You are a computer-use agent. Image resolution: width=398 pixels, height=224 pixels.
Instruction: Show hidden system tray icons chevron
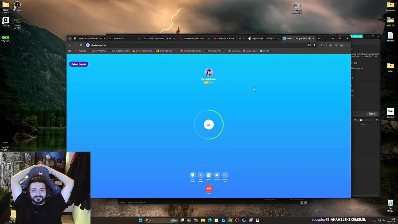(369, 220)
